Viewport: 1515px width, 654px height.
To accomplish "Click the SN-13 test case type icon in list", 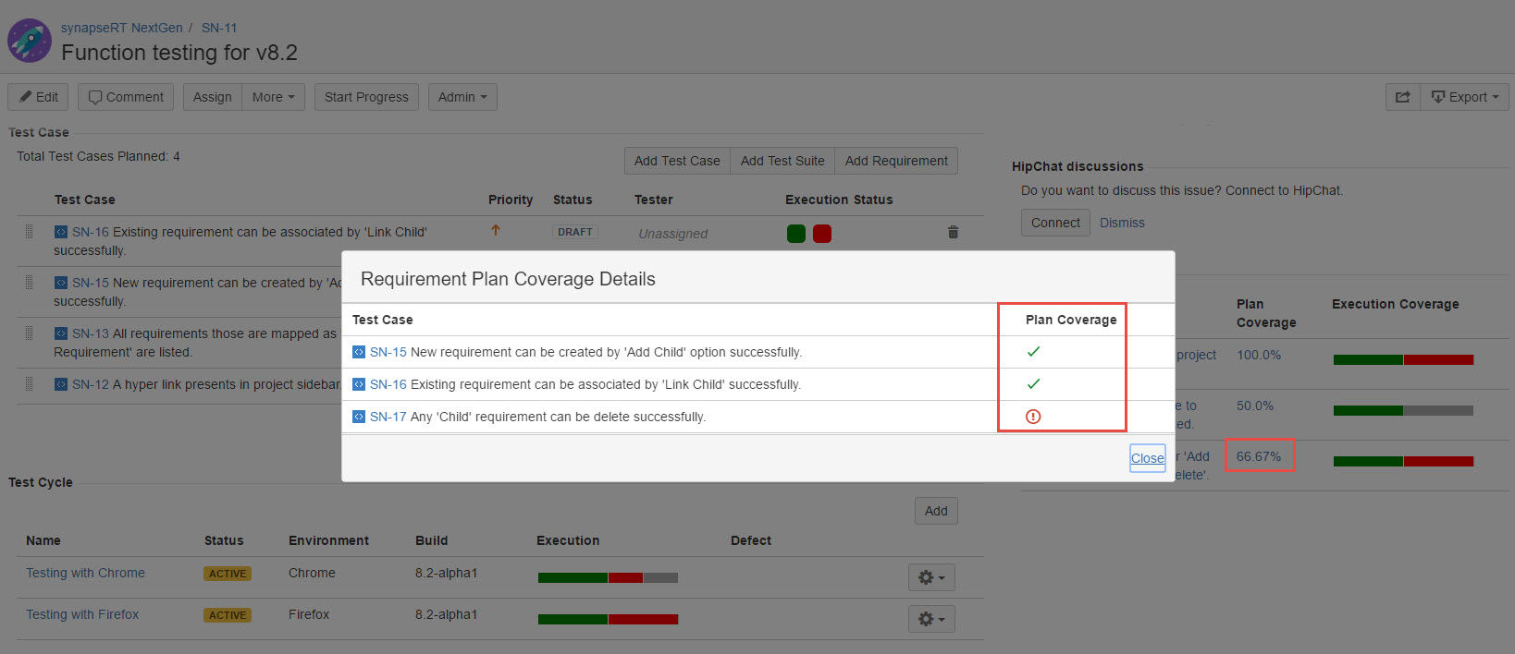I will [x=61, y=333].
